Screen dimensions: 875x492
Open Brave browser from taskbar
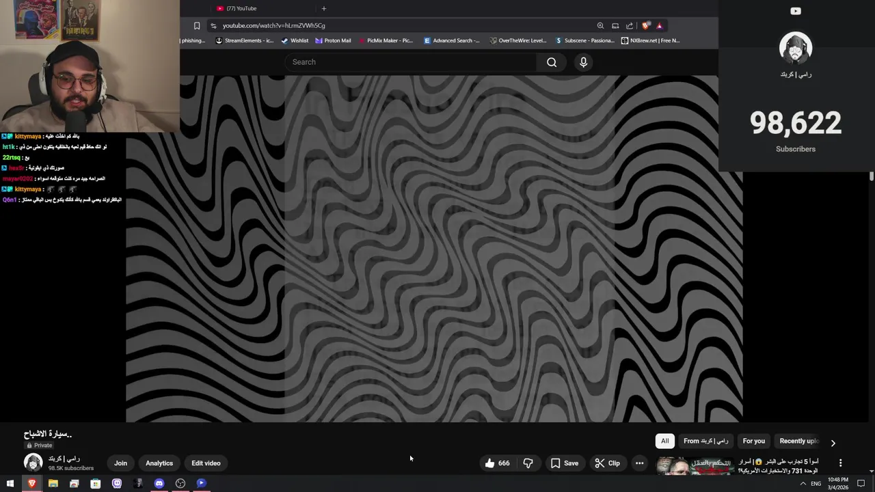31,483
